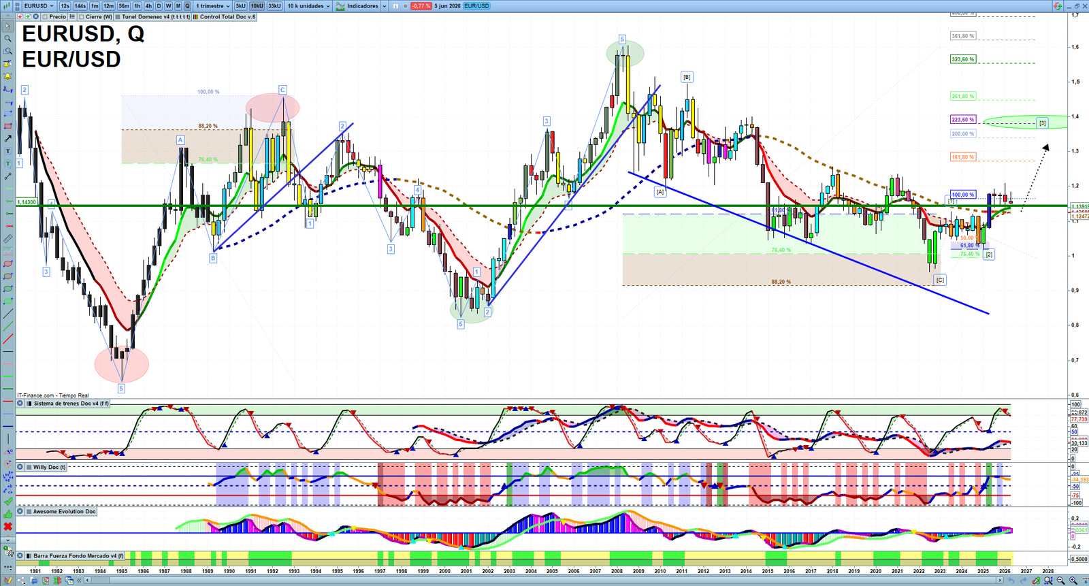The width and height of the screenshot is (1089, 586).
Task: Click the Sistema de trenes Doc v4 label
Action: tap(71, 404)
